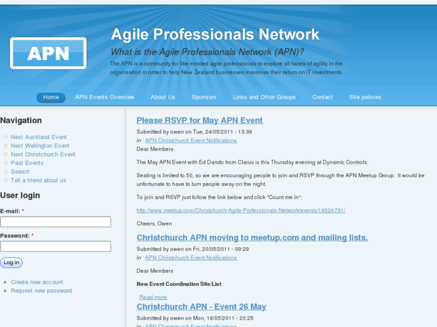Click 'New Event Coordination Site/List' bold text
Screen dimensions: 437x327
(x=179, y=284)
